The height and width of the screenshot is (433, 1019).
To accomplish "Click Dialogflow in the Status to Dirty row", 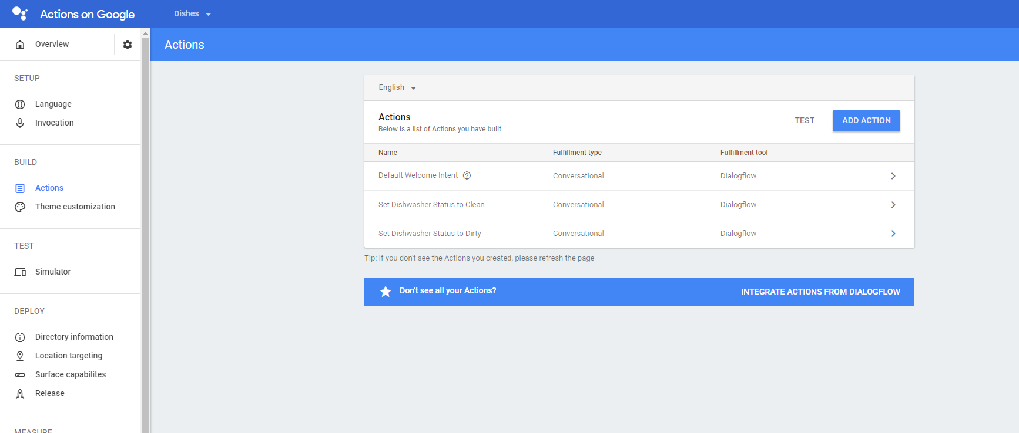I will [738, 234].
